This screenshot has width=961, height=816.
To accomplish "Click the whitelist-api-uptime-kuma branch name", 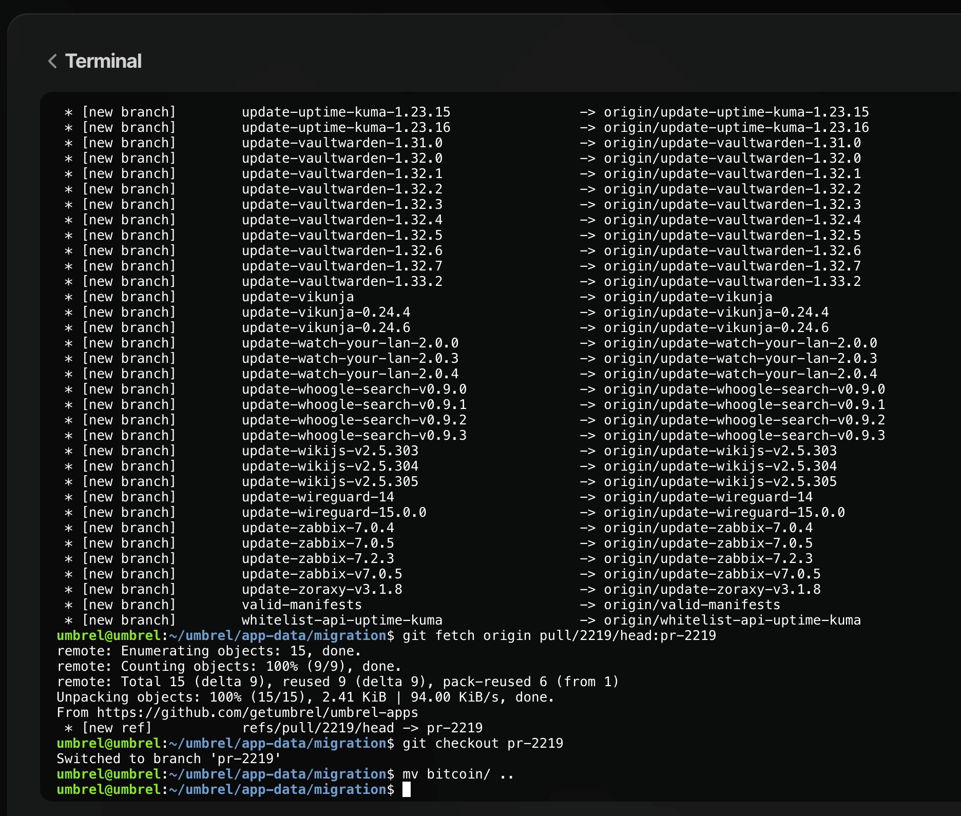I will coord(342,620).
